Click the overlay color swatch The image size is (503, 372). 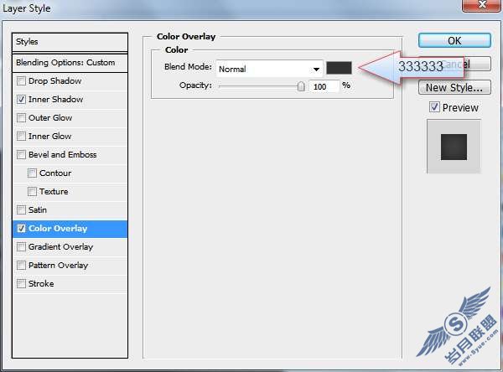339,68
